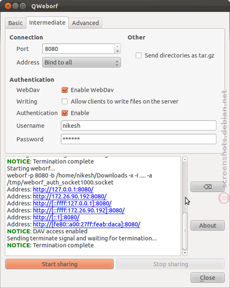
Task: Switch to the Basic tab
Action: click(15, 23)
